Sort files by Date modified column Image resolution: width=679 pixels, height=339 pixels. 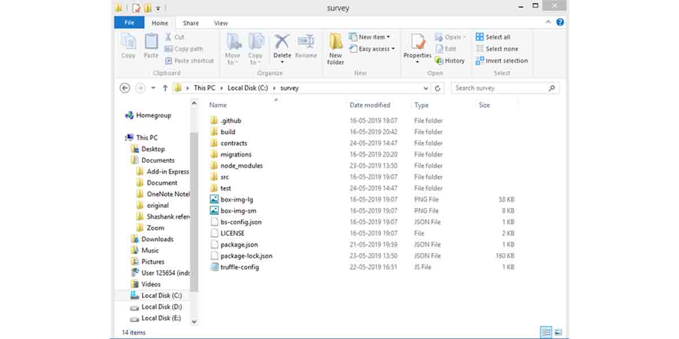(x=370, y=105)
